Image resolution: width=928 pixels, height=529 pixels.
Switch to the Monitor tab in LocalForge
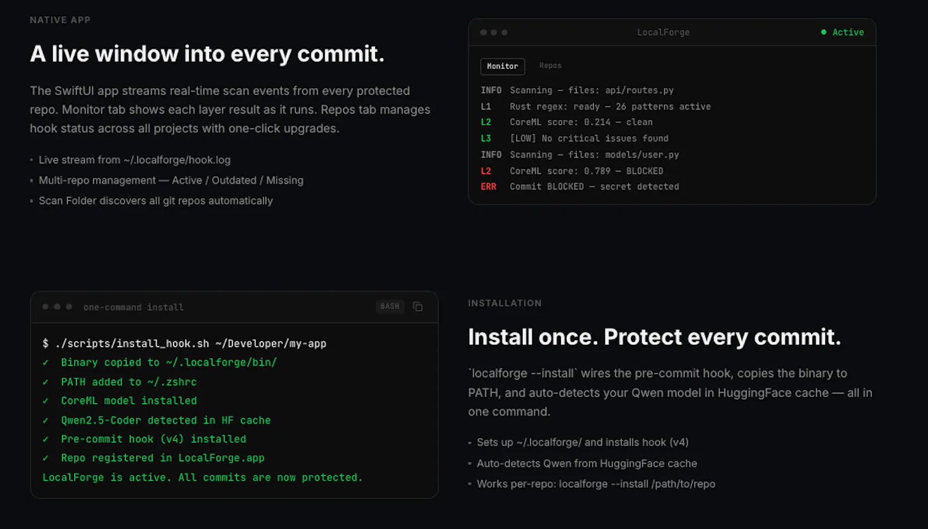pos(502,66)
